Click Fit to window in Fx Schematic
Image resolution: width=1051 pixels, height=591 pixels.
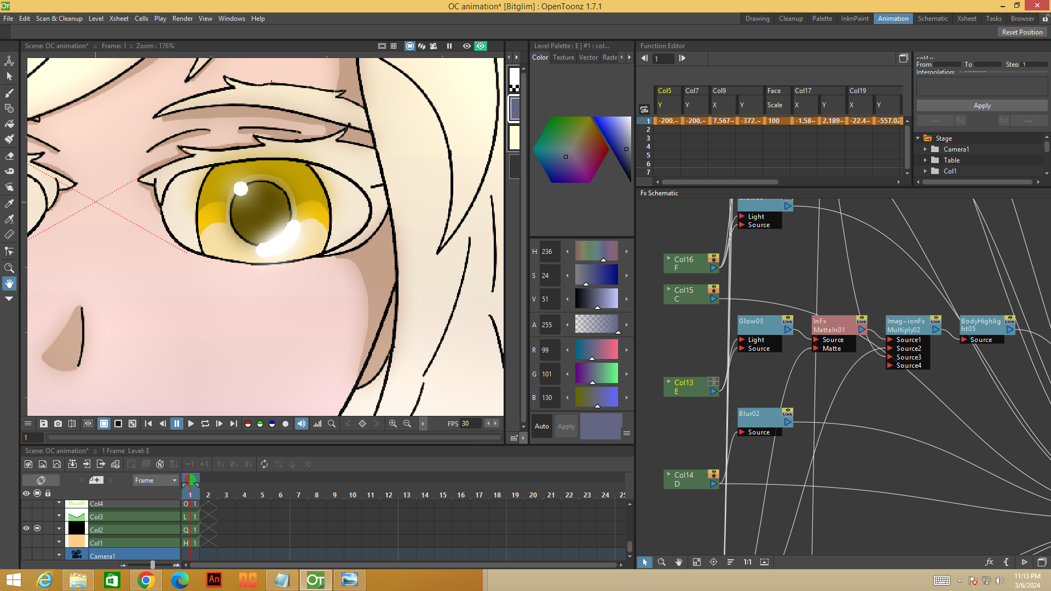coord(696,562)
